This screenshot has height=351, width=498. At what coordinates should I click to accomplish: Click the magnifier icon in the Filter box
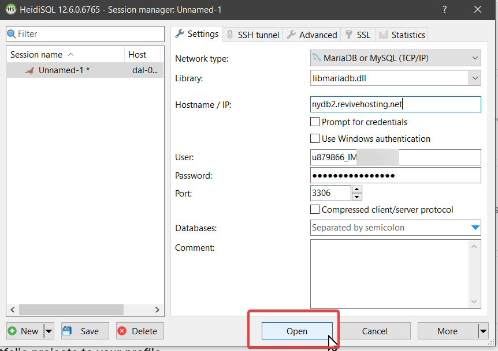point(12,34)
